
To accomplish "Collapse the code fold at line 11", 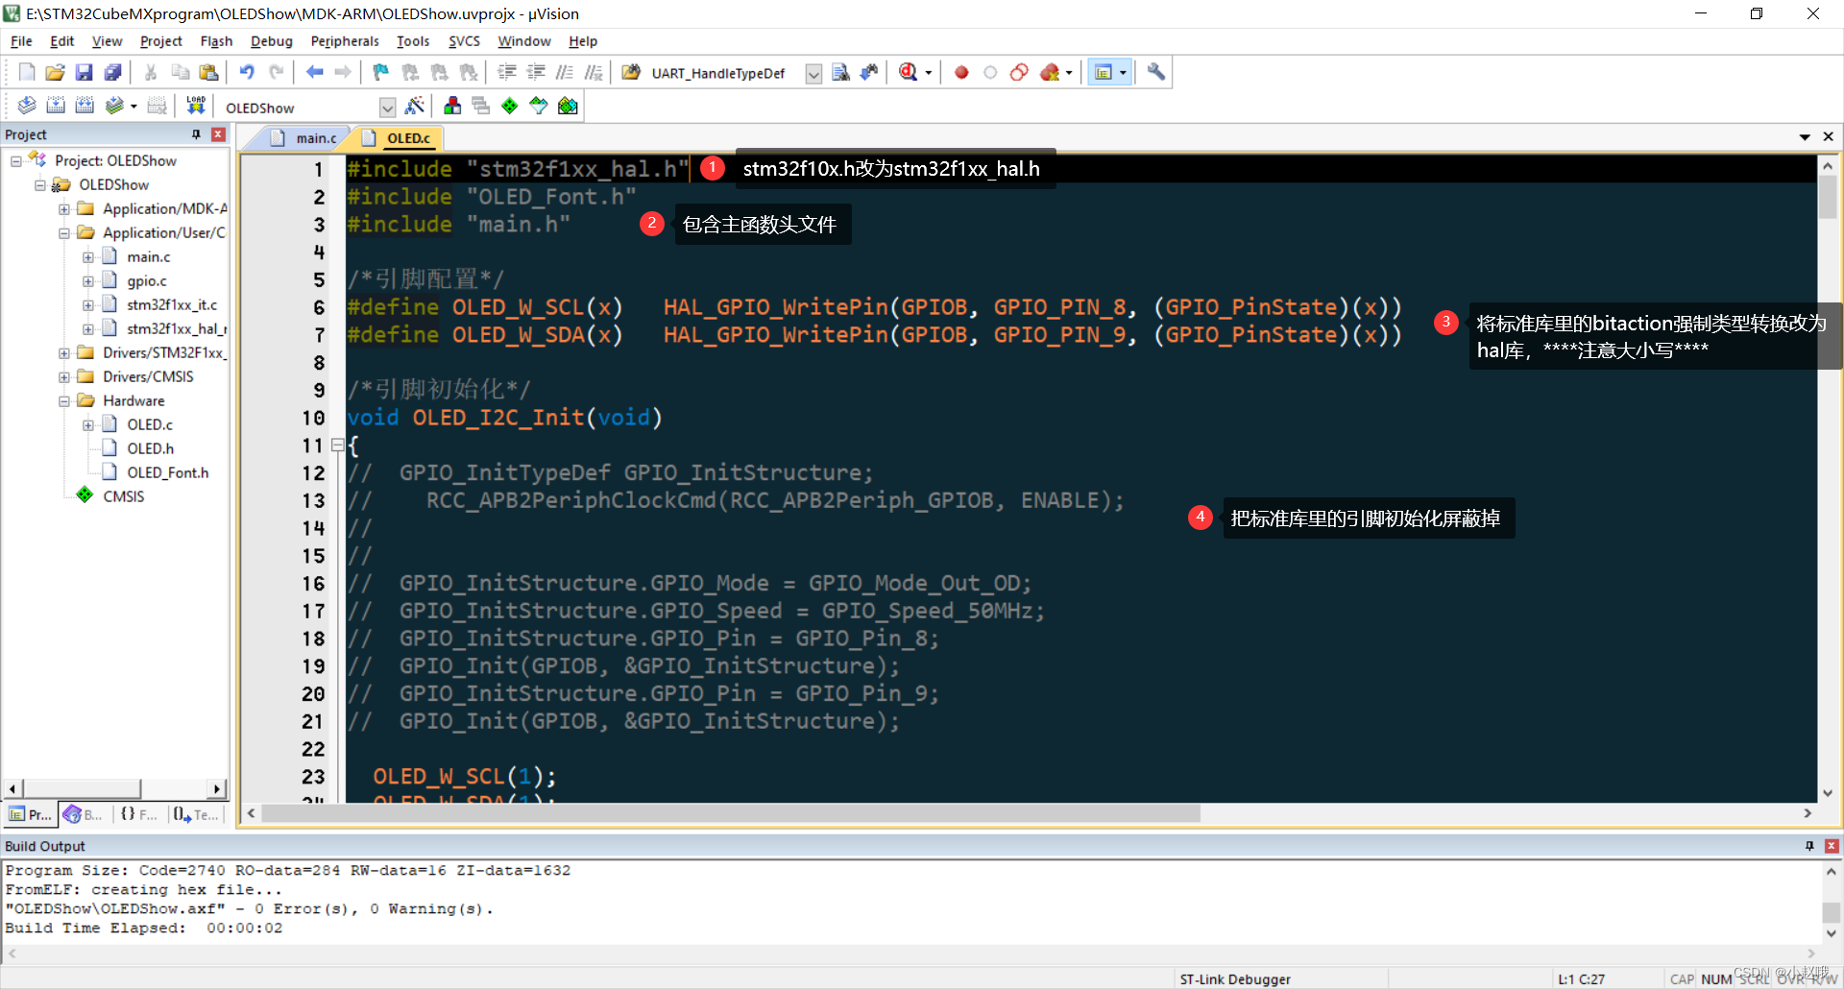I will [337, 446].
